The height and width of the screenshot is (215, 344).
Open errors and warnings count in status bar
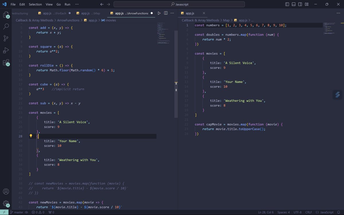(38, 212)
